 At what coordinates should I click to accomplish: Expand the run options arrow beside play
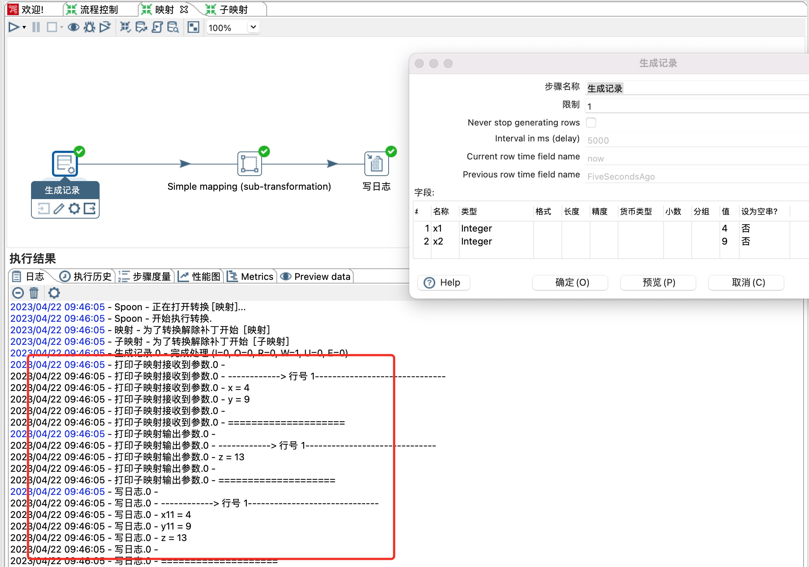tap(24, 28)
